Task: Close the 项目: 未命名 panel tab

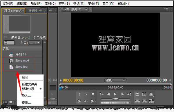Action: [x=23, y=11]
